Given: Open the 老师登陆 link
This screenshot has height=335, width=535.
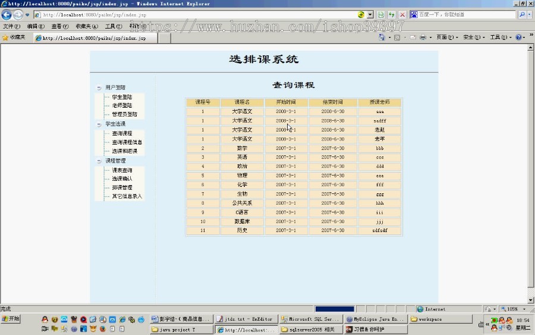Looking at the screenshot, I should 122,105.
